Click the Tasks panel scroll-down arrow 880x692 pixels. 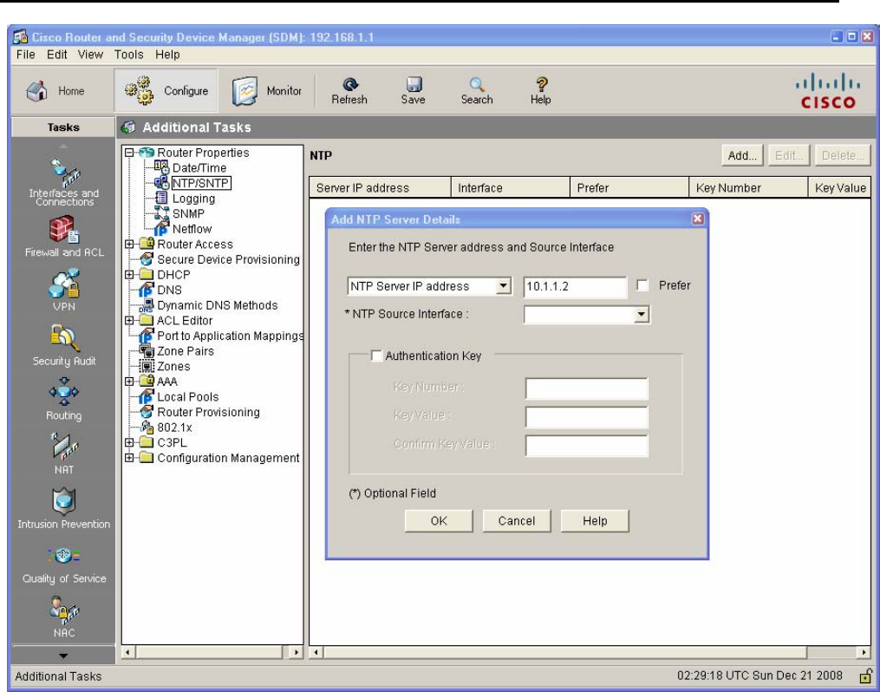pos(62,655)
